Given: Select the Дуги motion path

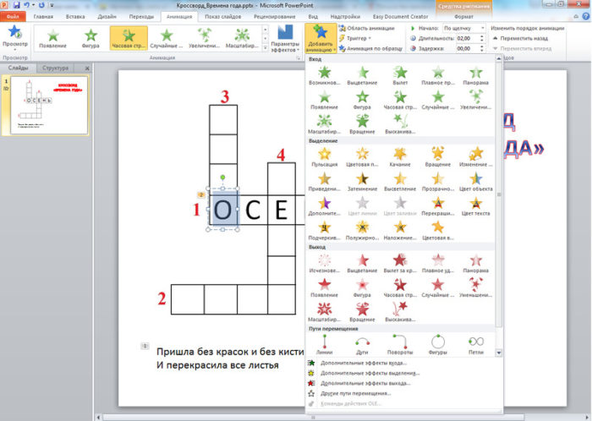Looking at the screenshot, I should (x=362, y=342).
